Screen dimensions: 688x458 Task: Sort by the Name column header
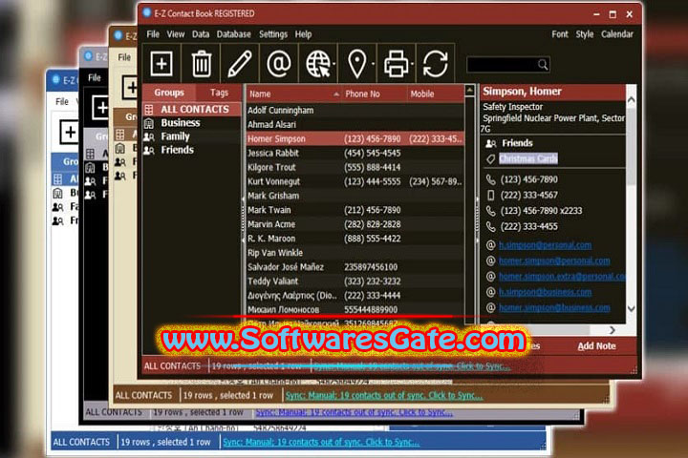click(x=293, y=94)
